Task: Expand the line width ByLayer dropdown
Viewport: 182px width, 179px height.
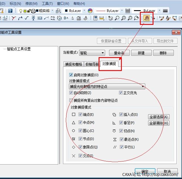Action: click(159, 10)
